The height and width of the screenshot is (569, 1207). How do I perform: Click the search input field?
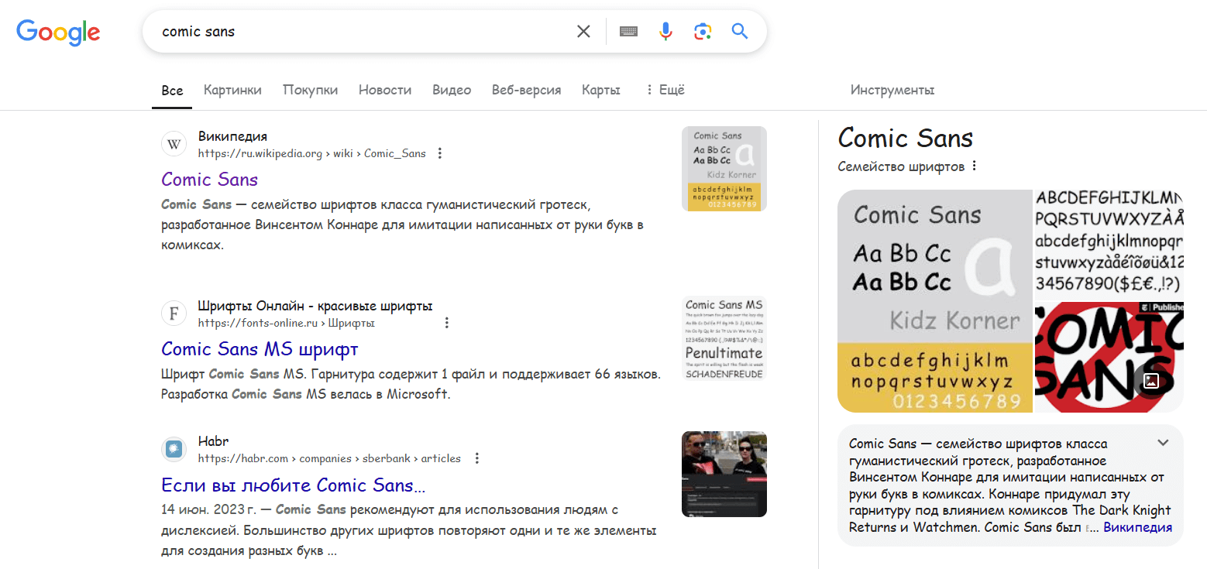click(364, 32)
